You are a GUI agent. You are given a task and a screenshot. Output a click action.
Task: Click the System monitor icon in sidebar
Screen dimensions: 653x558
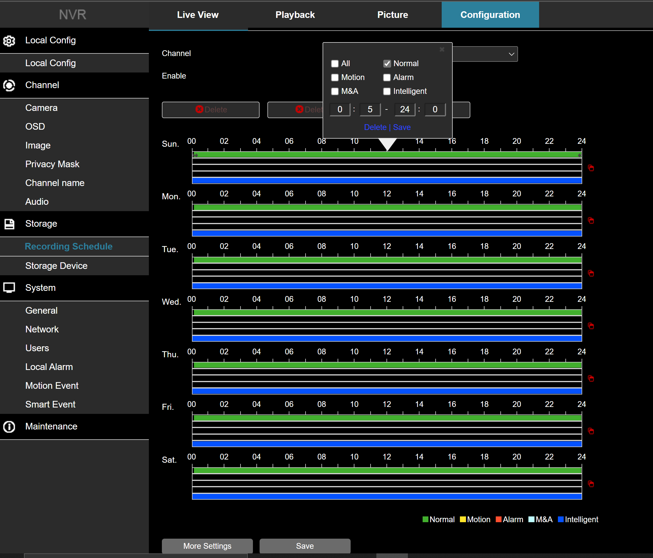point(9,288)
